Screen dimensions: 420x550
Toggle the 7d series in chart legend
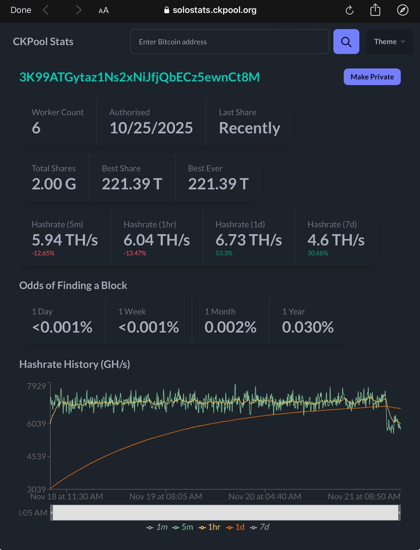(x=259, y=527)
